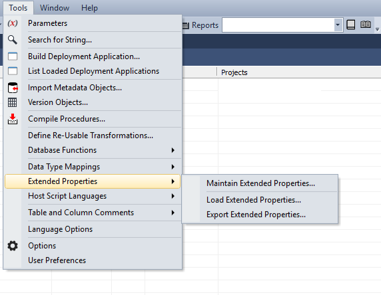Open the Window menu

click(55, 8)
